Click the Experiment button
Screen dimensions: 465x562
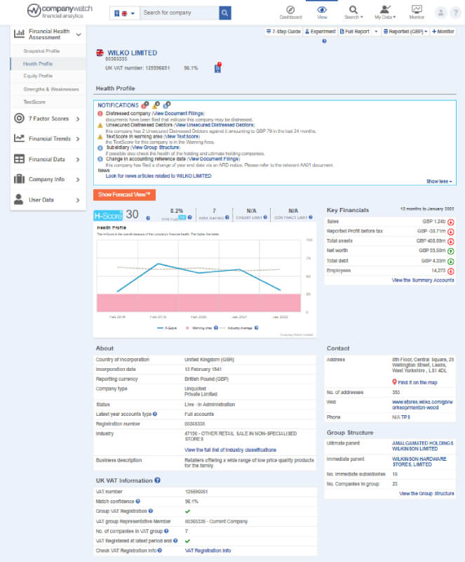click(x=321, y=32)
